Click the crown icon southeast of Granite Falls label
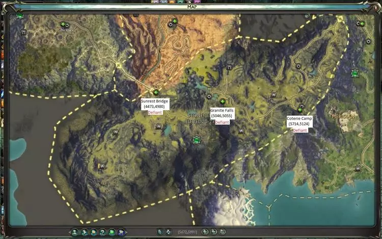Viewport: 382px width, 239px height. [x=241, y=131]
